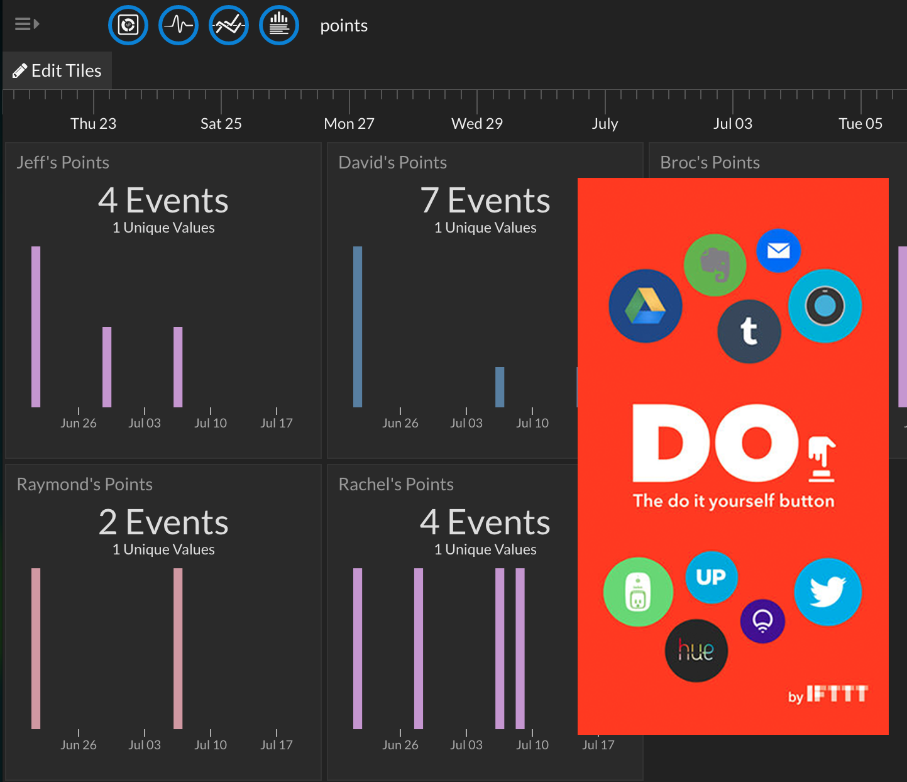Open the Waves view from the toolbar
Viewport: 907px width, 782px height.
[178, 25]
